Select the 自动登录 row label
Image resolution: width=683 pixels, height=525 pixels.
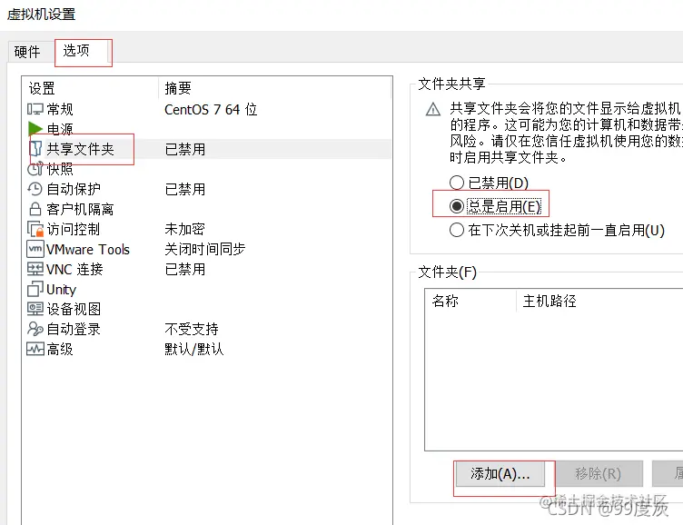tap(74, 329)
